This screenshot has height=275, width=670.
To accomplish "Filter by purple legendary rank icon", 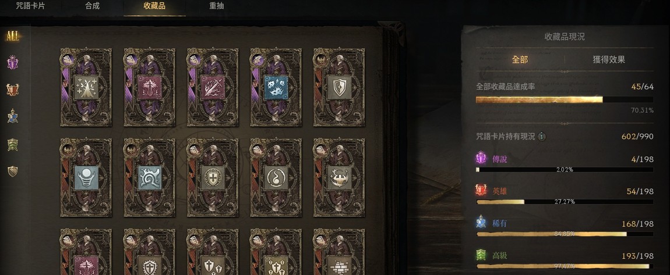I will click(x=13, y=63).
